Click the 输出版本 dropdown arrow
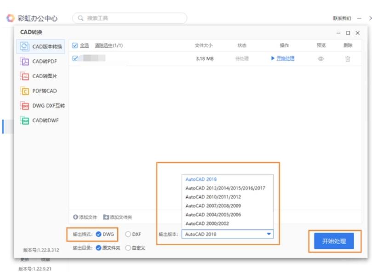Image resolution: width=372 pixels, height=275 pixels. (x=269, y=234)
